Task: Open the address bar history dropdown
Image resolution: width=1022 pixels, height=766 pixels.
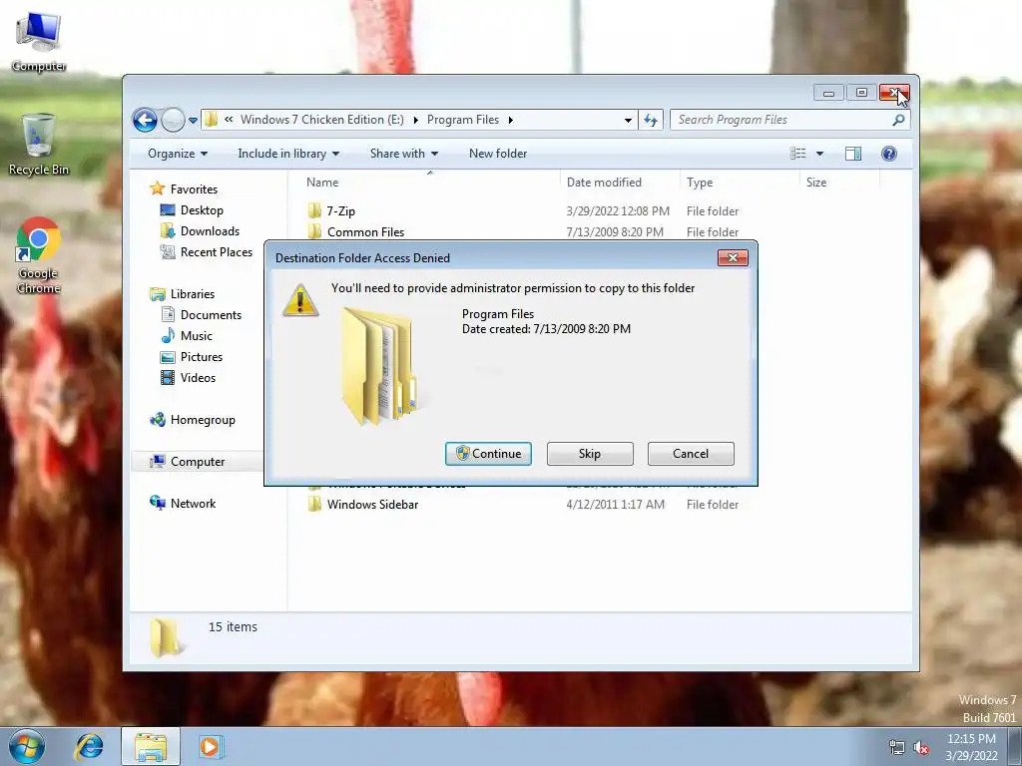Action: [628, 120]
